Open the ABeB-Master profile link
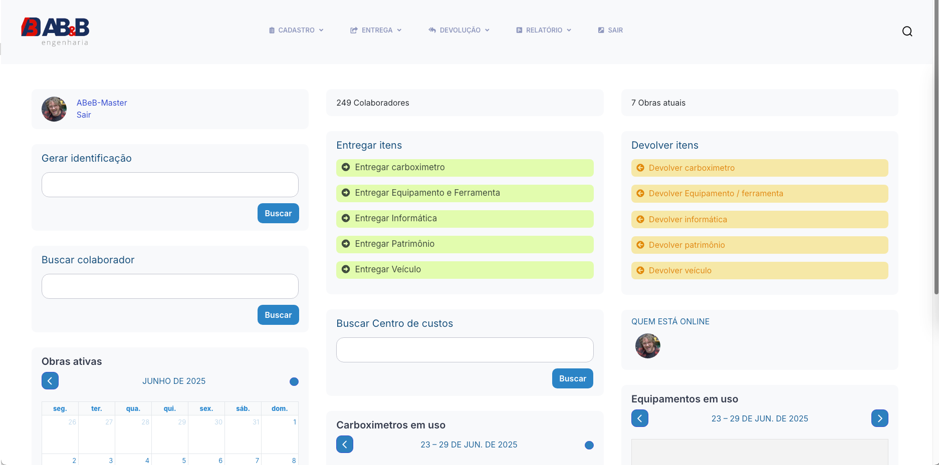Screen dimensions: 939x465 coord(102,103)
